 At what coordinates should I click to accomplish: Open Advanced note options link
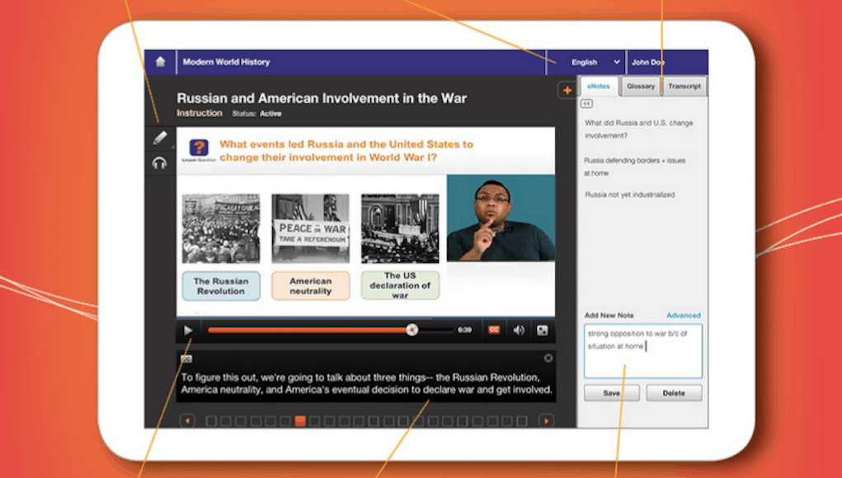683,316
